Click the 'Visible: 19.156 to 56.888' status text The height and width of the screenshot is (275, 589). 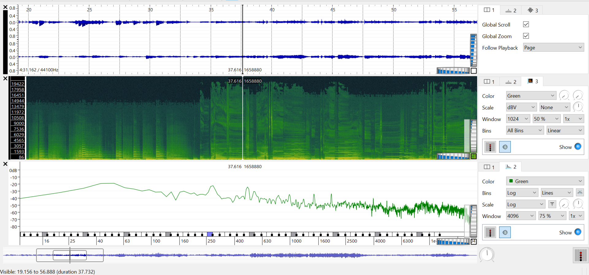tap(48, 272)
